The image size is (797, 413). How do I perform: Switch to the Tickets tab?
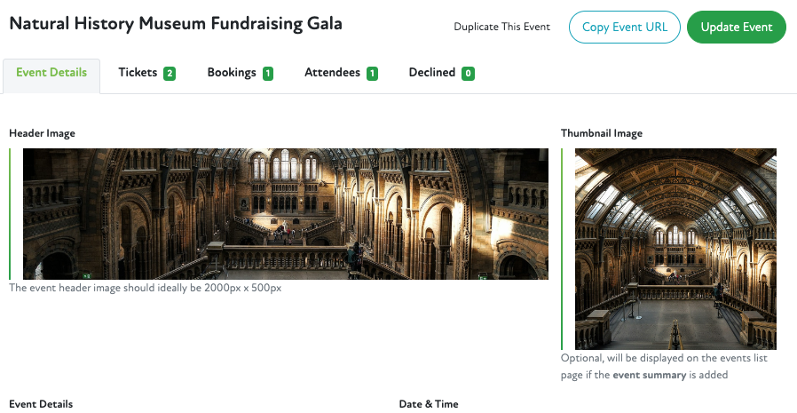coord(138,73)
